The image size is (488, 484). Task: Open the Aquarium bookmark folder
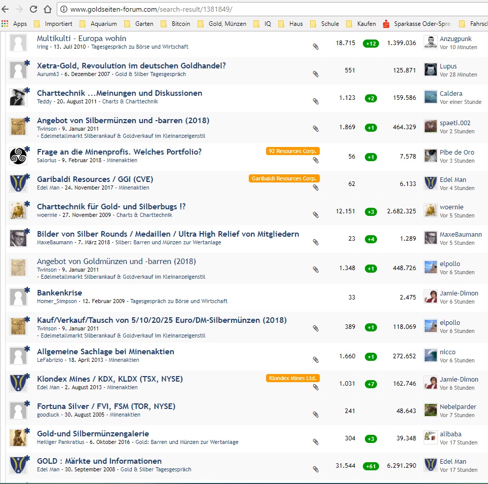coord(98,24)
